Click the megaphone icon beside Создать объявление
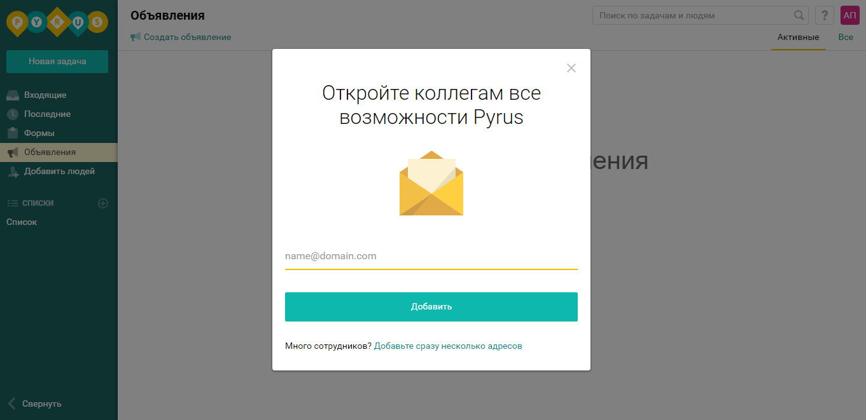 [135, 37]
